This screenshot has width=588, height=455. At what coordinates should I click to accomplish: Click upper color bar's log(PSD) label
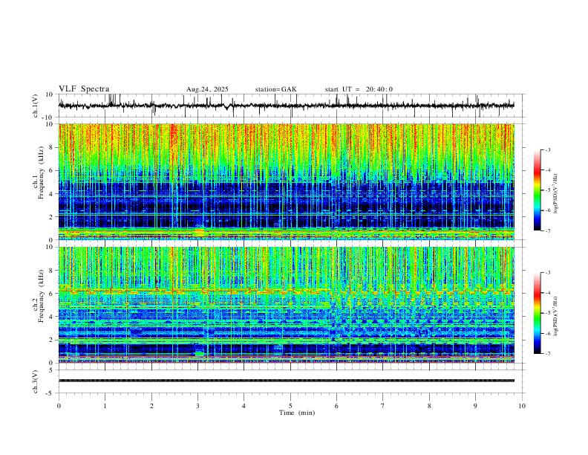point(555,193)
